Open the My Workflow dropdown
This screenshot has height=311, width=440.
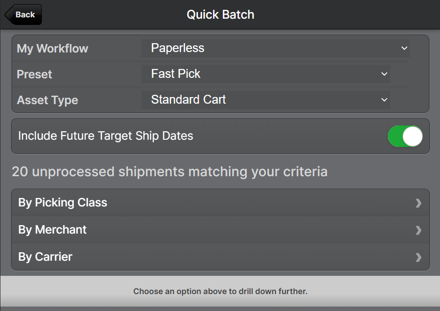[x=275, y=48]
